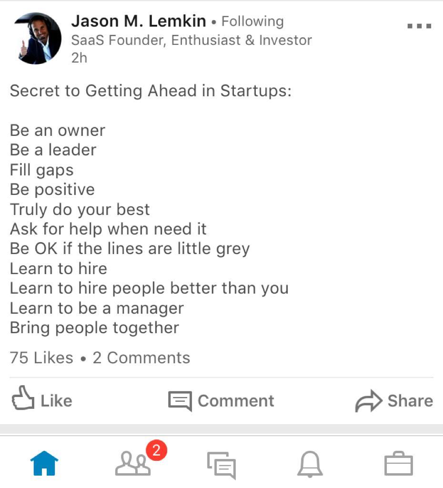Open the My Network people icon
Image resolution: width=443 pixels, height=488 pixels.
pos(133,464)
